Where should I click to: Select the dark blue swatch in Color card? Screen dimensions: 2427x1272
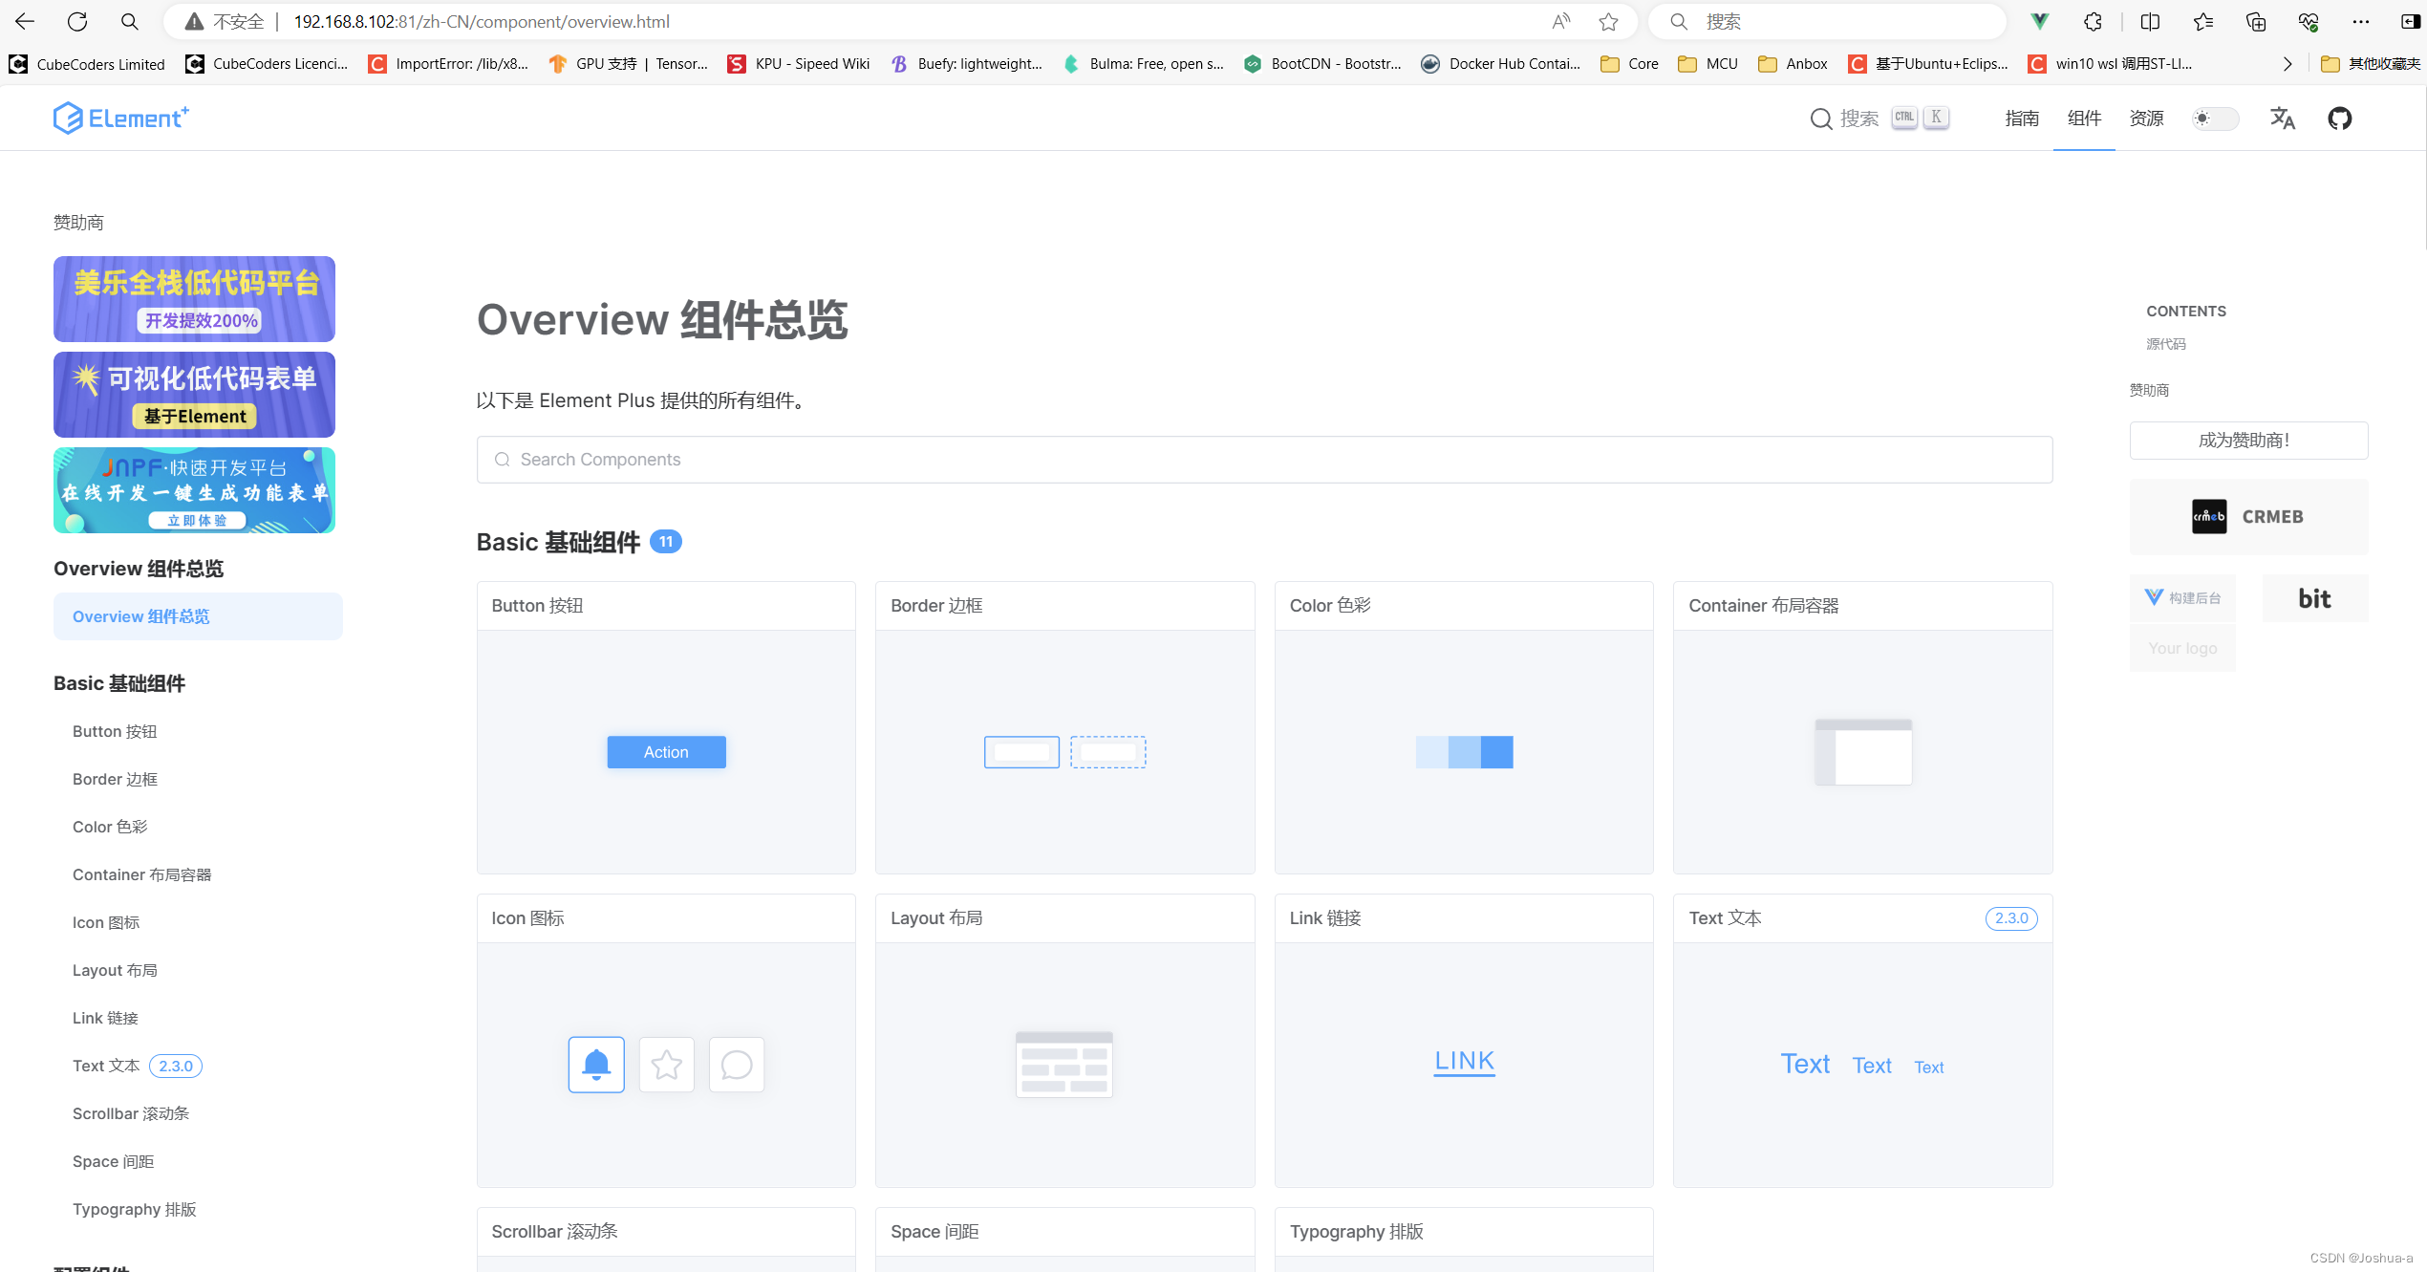1497,752
